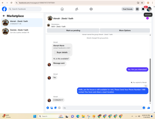Click the Mark as pending button
This screenshot has width=155, height=119.
tap(73, 30)
